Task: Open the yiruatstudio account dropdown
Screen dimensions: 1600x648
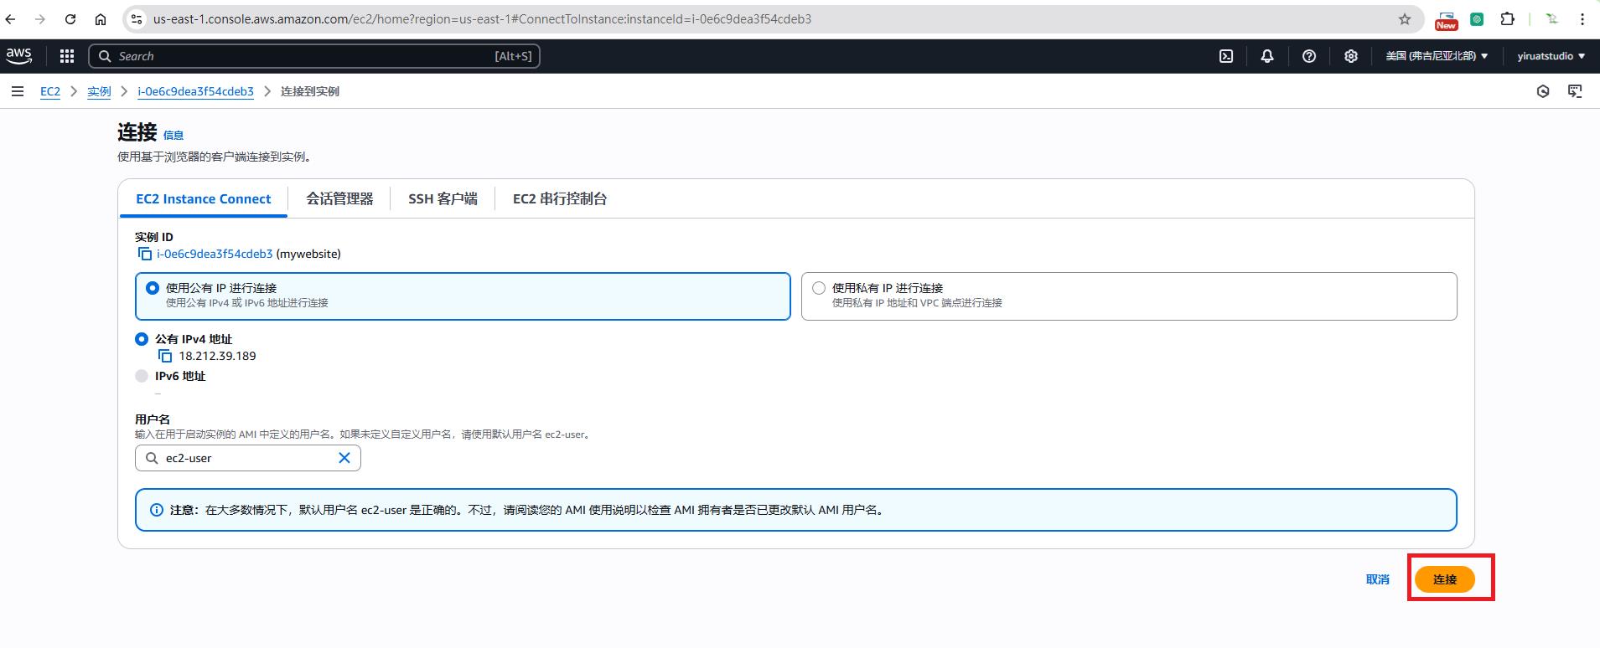Action: click(x=1551, y=56)
